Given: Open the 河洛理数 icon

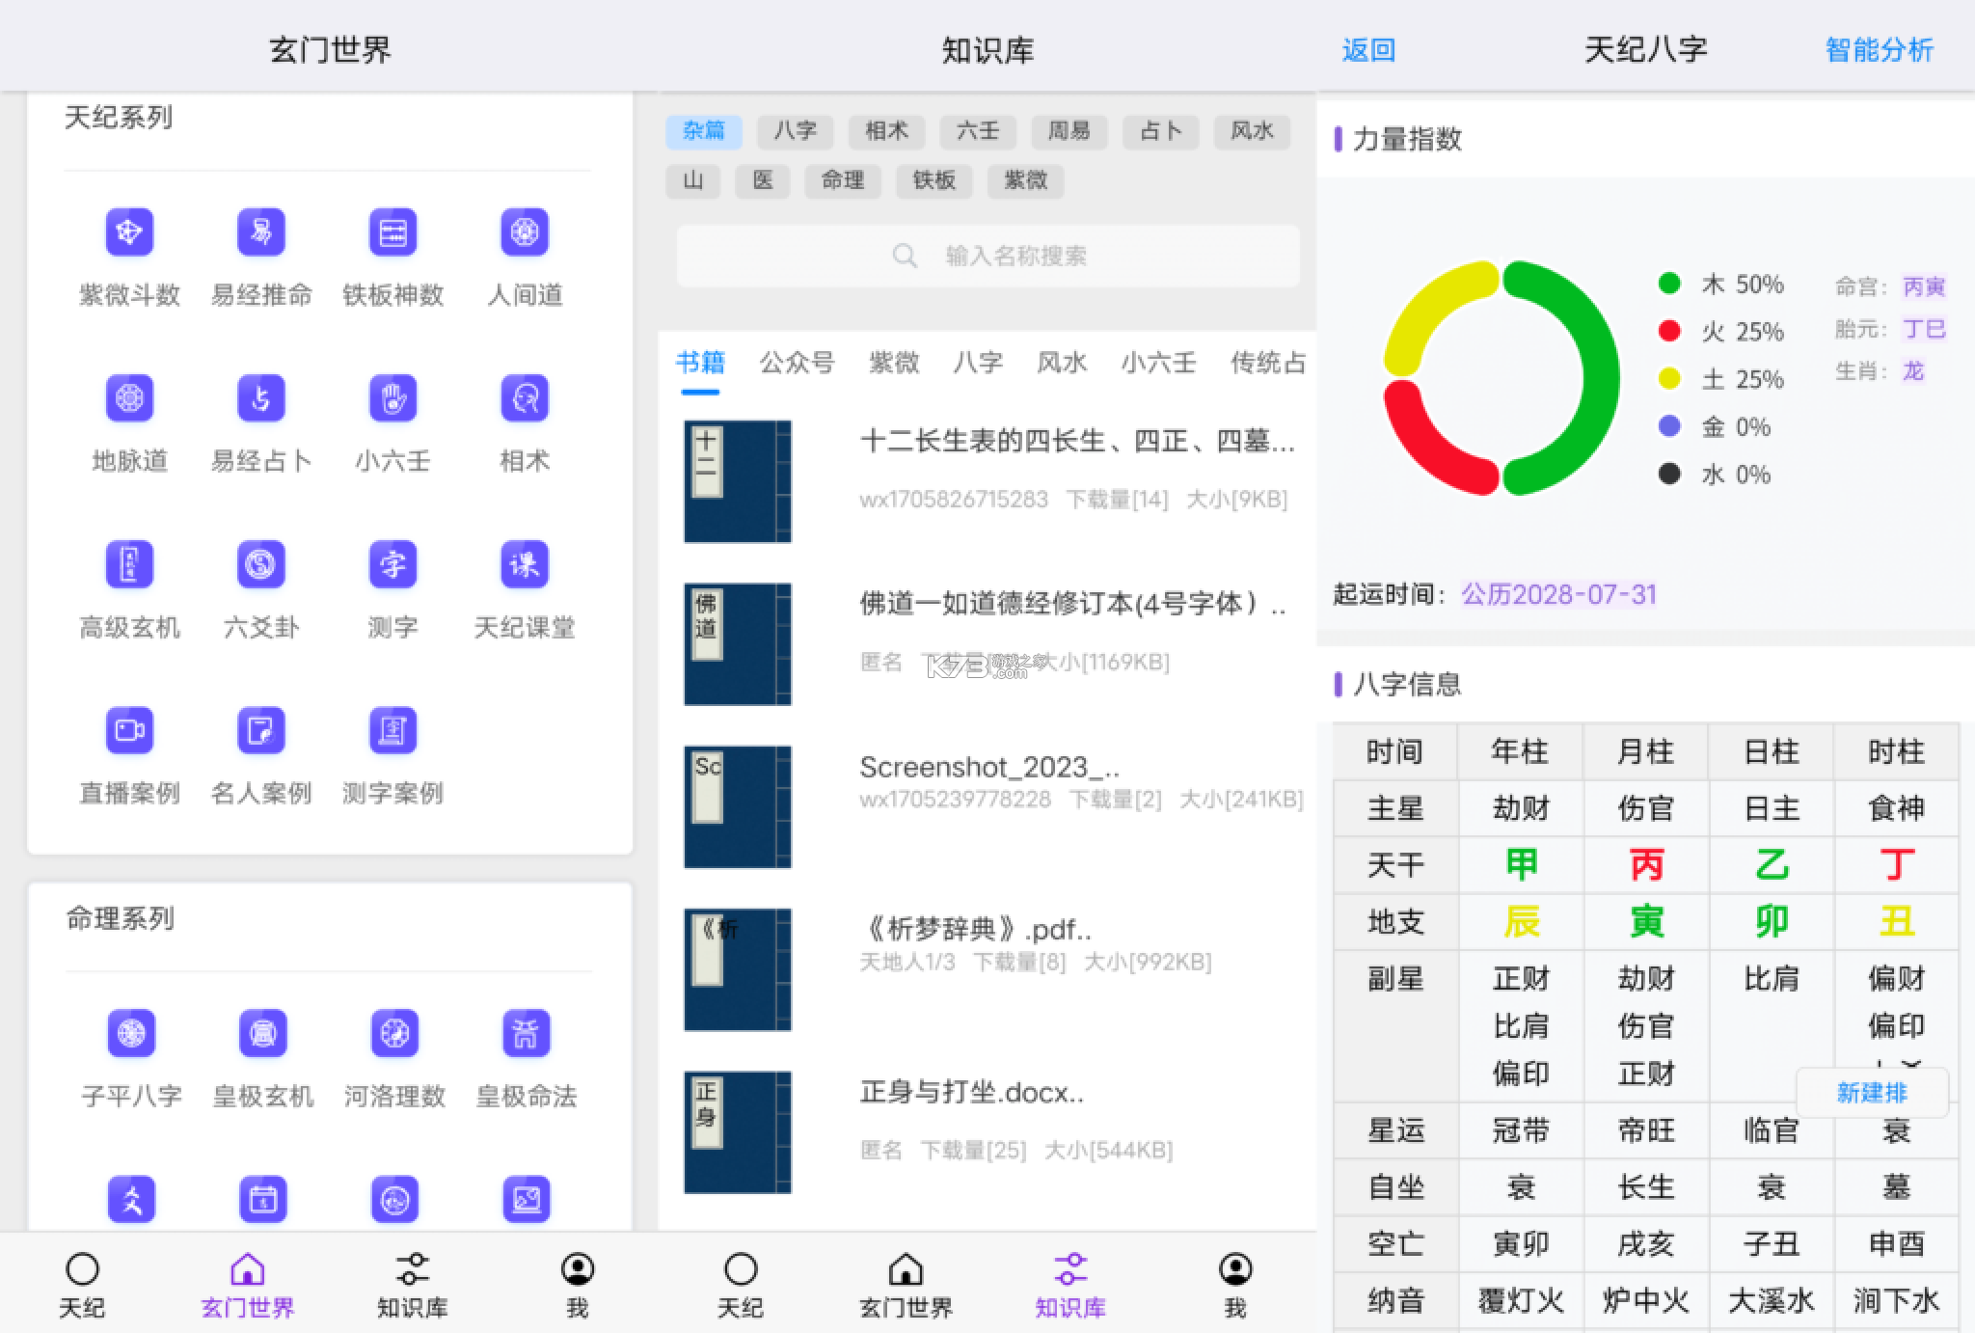Looking at the screenshot, I should [394, 1033].
